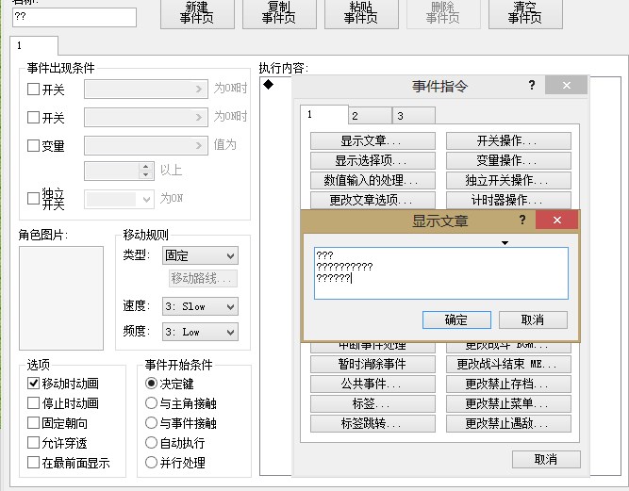629x491 pixels.
Task: Close the 显示文章 dialog with red X
Action: [556, 220]
